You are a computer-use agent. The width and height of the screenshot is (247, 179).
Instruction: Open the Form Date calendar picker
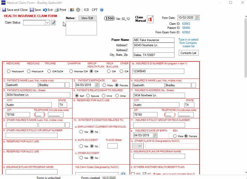[197, 18]
